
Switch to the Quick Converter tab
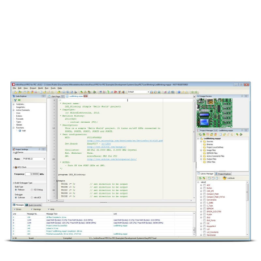[x=34, y=205]
